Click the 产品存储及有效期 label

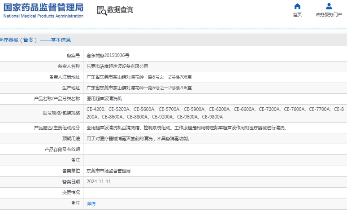coord(62,149)
